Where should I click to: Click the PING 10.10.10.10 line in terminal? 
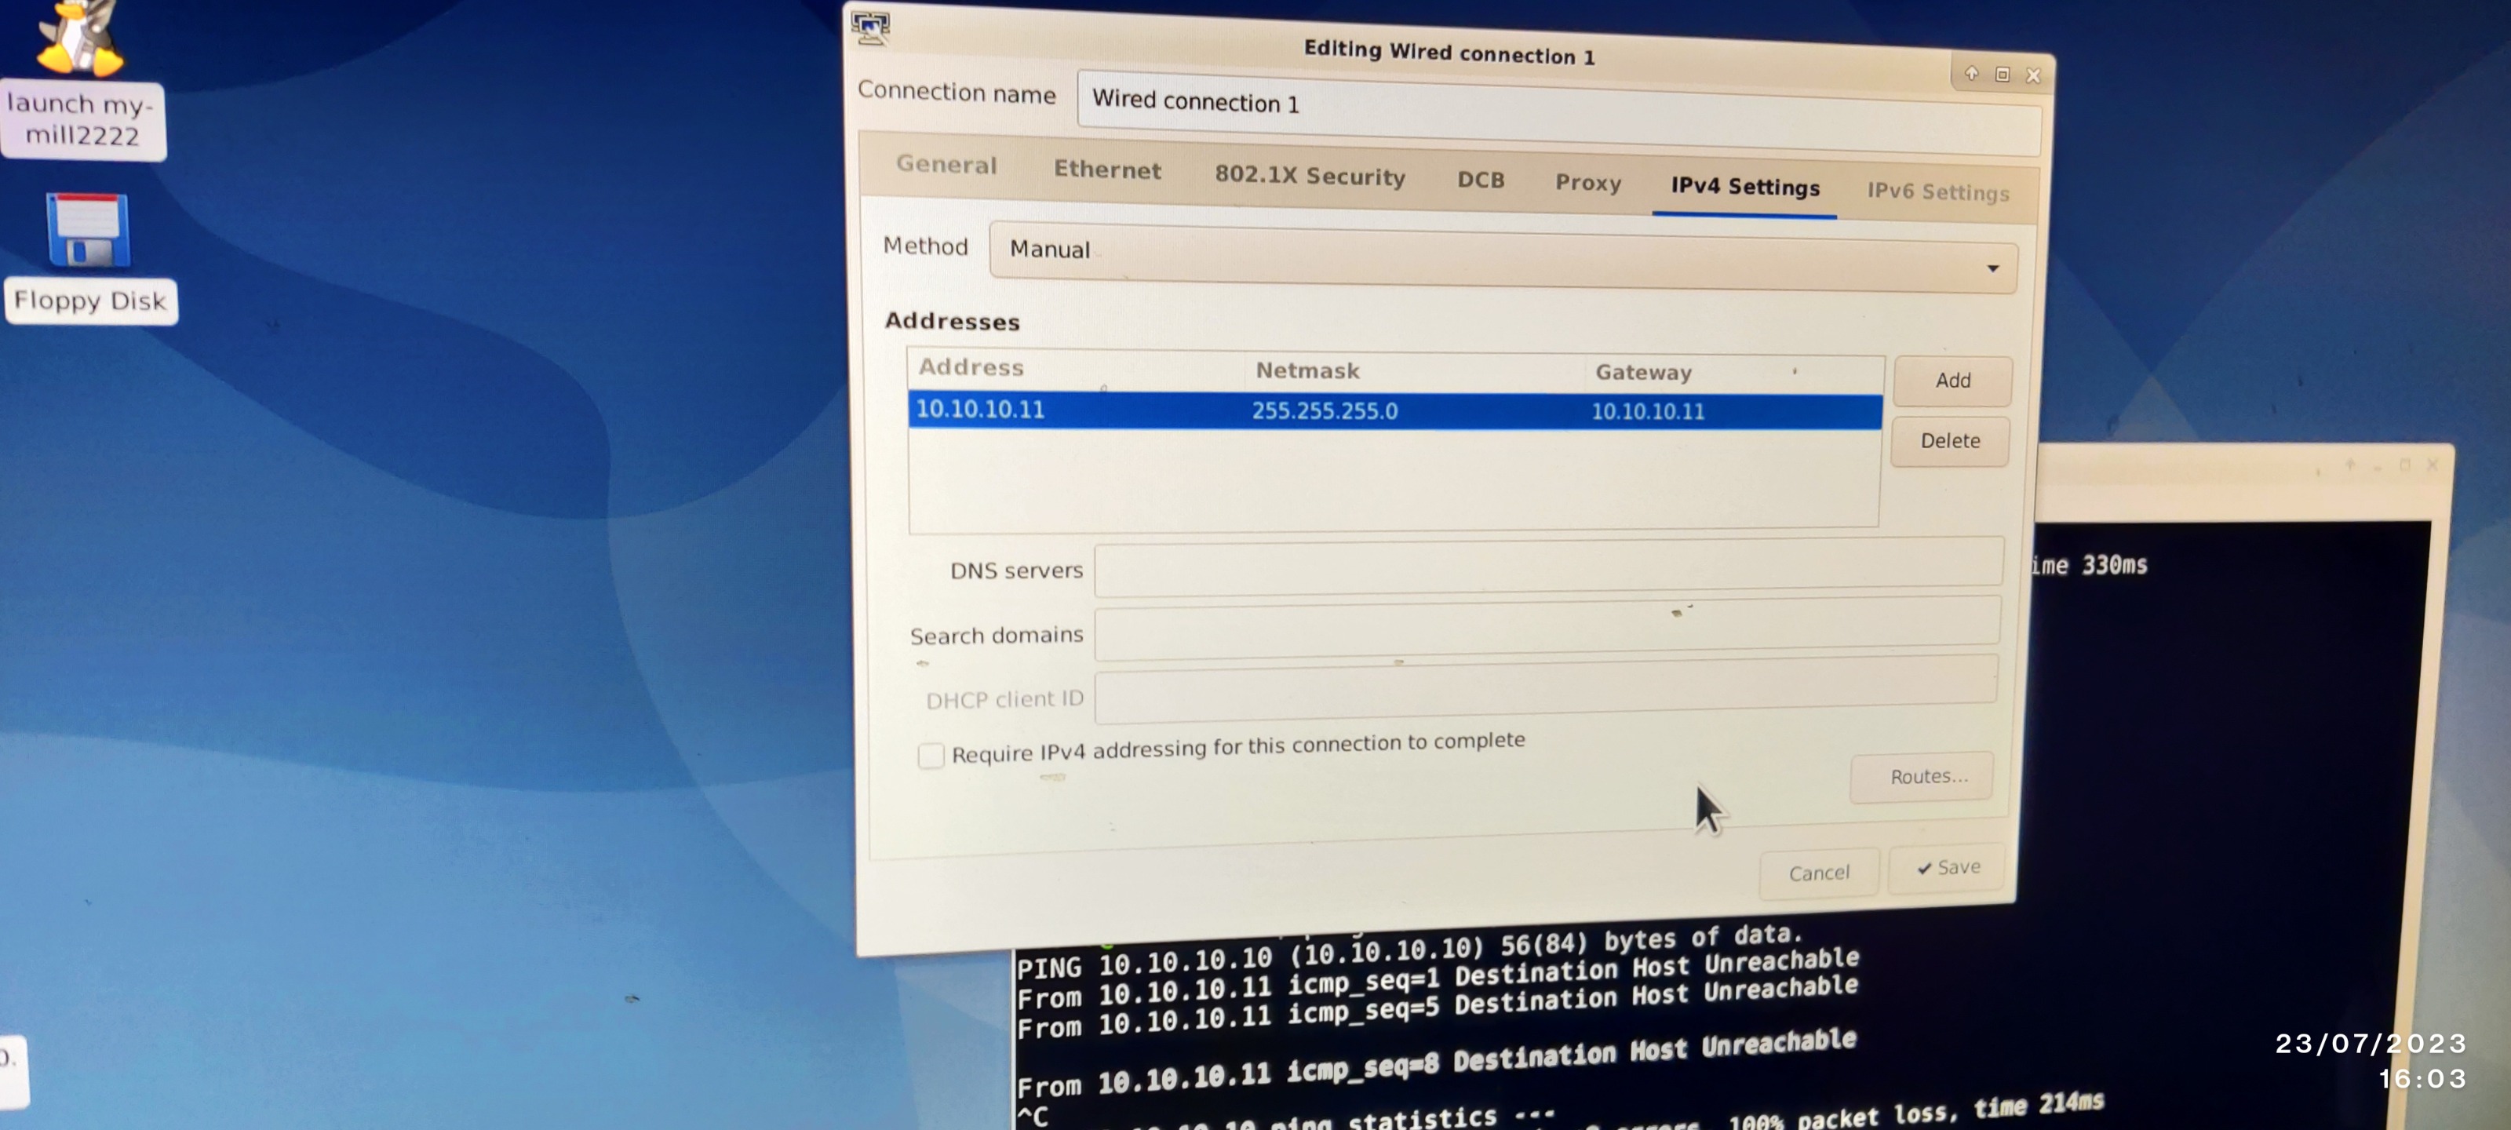[1409, 952]
